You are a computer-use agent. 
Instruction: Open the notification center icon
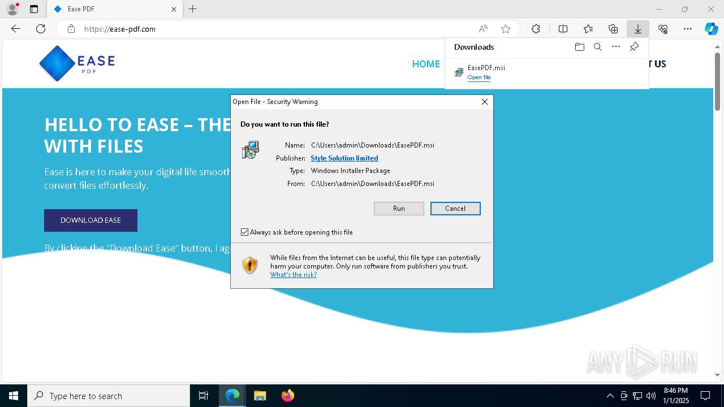point(705,396)
